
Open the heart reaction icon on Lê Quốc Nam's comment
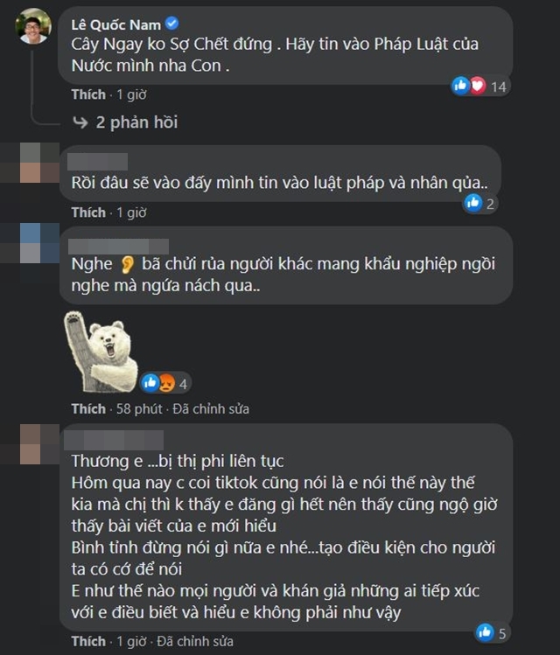[477, 86]
